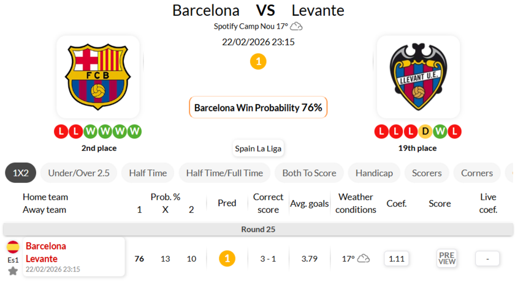Switch to the Both To Score tab
The image size is (515, 291).
309,173
